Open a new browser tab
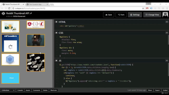This screenshot has height=95, width=169. point(52,4)
